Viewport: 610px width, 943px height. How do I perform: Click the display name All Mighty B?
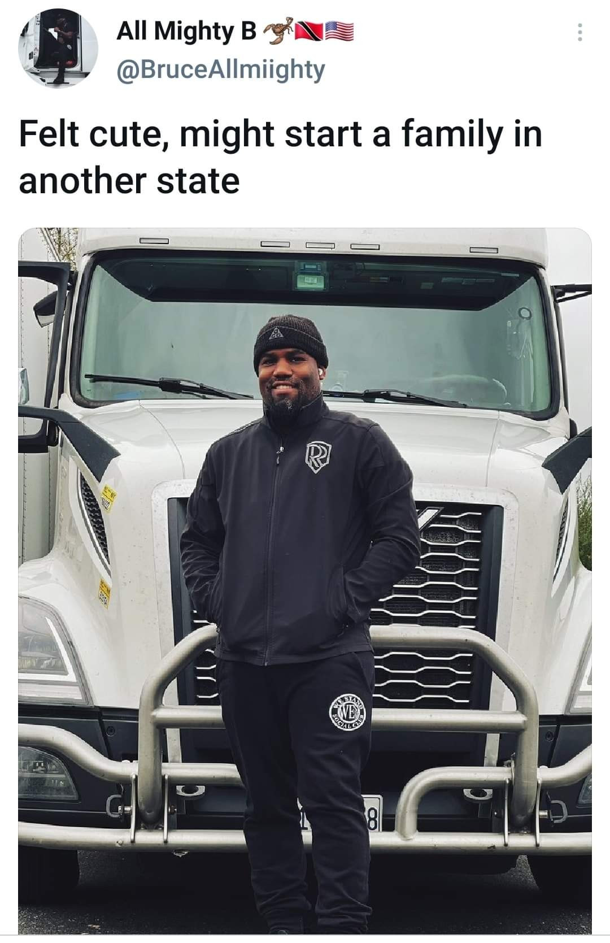(x=186, y=32)
